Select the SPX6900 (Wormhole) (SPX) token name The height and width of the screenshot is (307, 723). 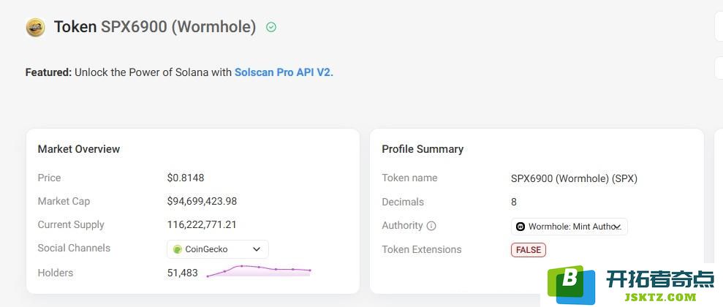pos(574,178)
